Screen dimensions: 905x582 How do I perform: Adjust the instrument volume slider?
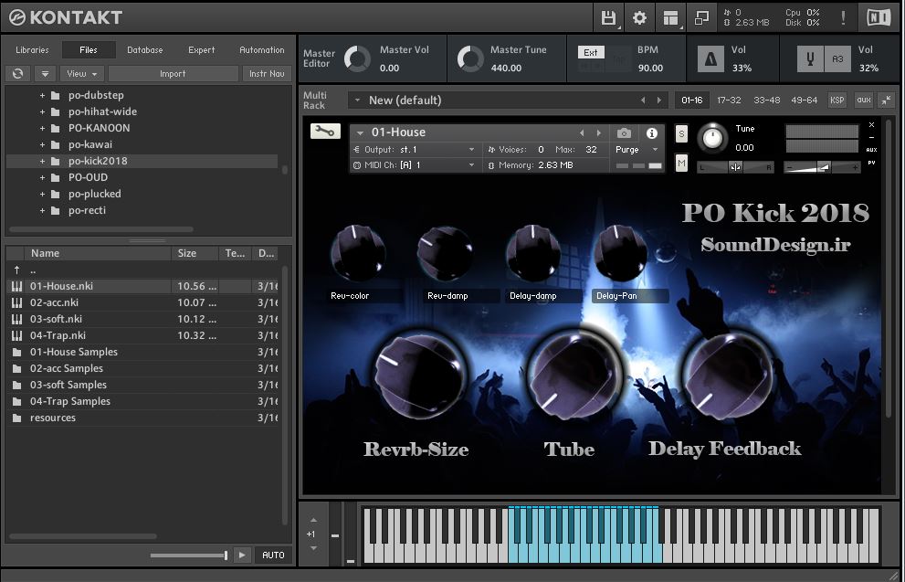click(x=823, y=167)
